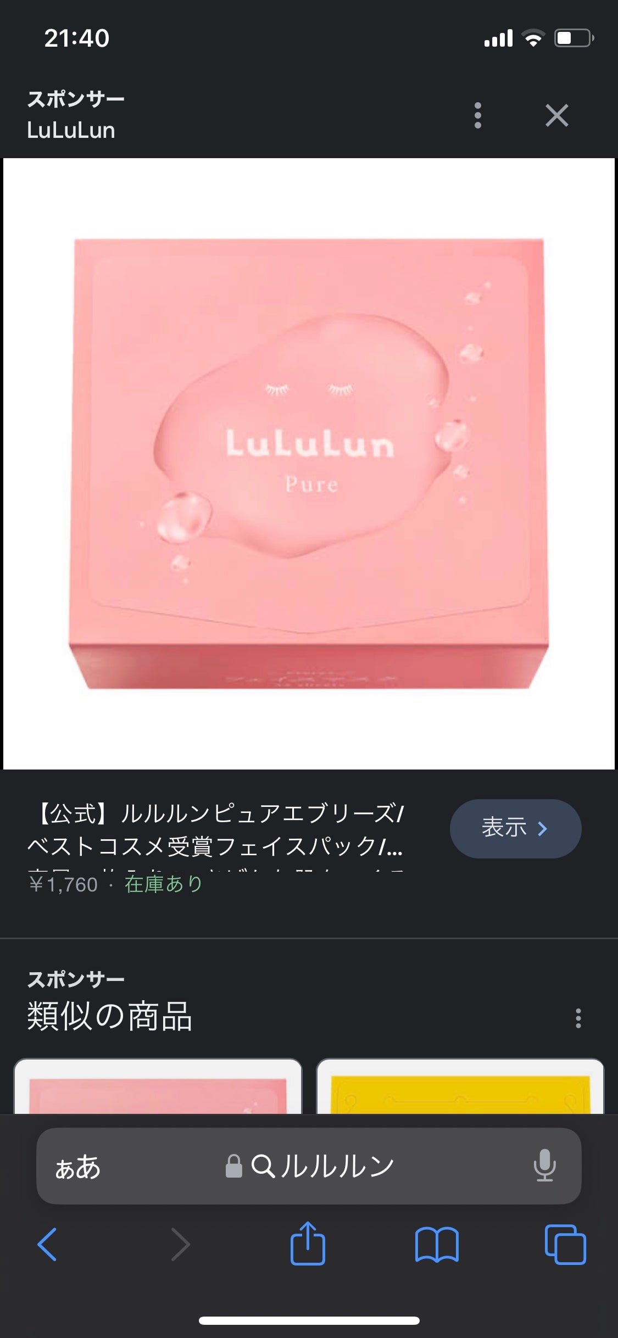This screenshot has width=618, height=1338.
Task: Tap the ¥1,760 price text
Action: (x=63, y=884)
